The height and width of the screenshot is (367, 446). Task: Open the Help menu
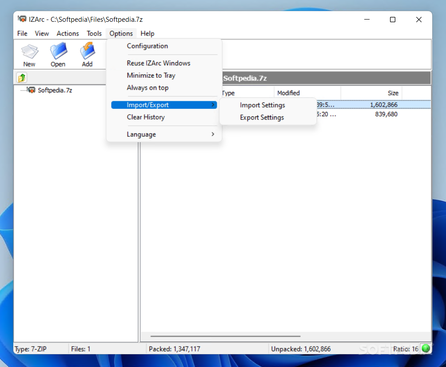click(147, 33)
